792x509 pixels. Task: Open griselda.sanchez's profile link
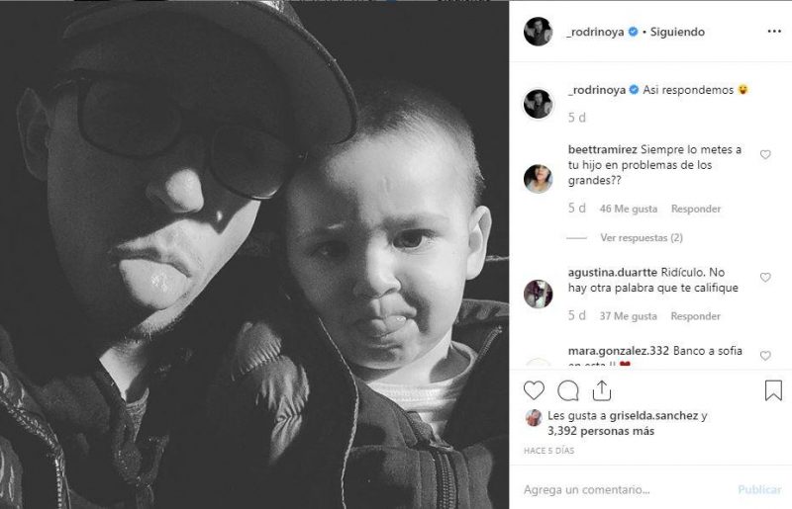654,416
